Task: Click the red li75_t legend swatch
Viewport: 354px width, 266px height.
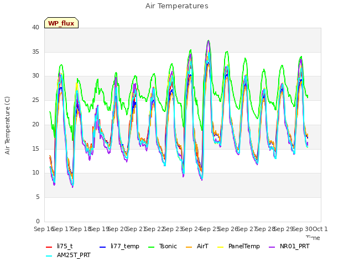Action: [x=49, y=247]
